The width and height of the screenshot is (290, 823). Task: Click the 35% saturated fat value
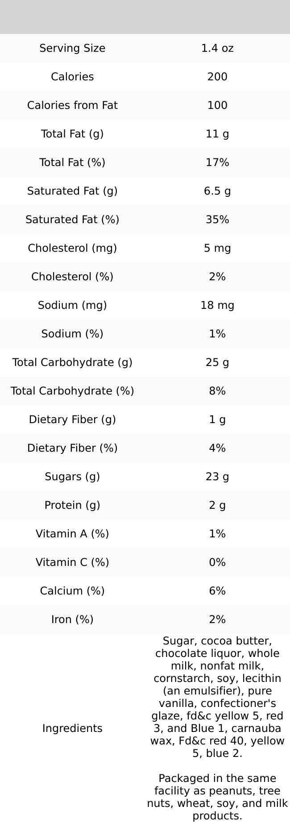[x=217, y=220]
